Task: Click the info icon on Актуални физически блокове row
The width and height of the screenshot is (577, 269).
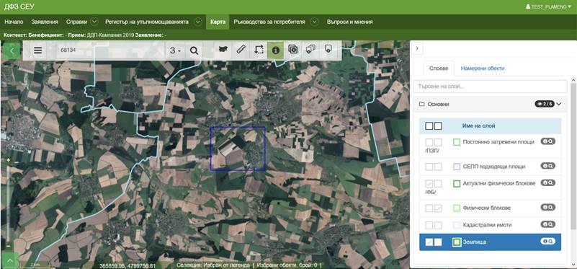Action: [545, 182]
